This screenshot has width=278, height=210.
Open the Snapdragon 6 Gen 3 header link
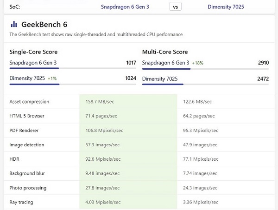pyautogui.click(x=125, y=7)
